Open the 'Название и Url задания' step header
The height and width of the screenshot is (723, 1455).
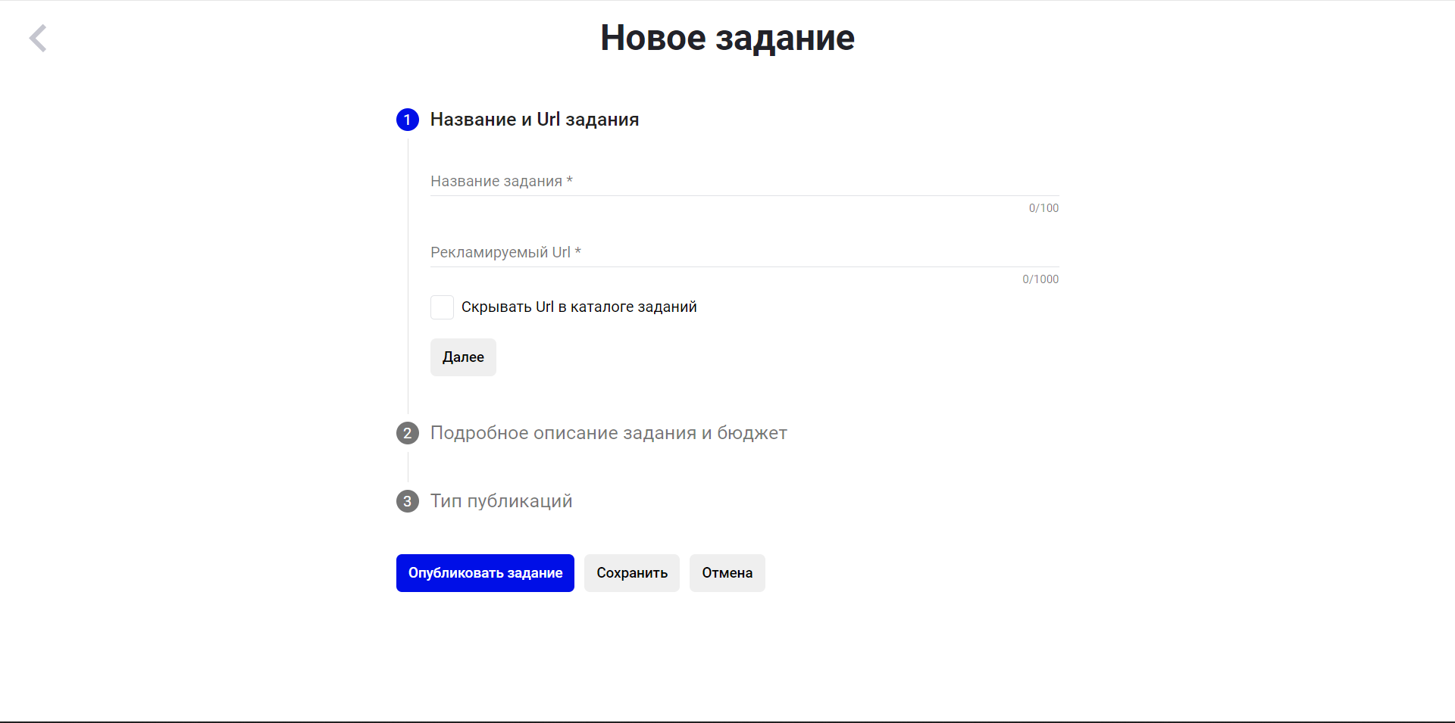point(534,120)
